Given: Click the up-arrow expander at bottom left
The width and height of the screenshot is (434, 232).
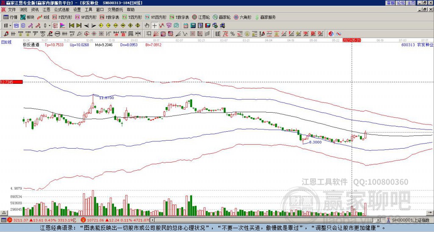Looking at the screenshot, I should tap(4, 213).
